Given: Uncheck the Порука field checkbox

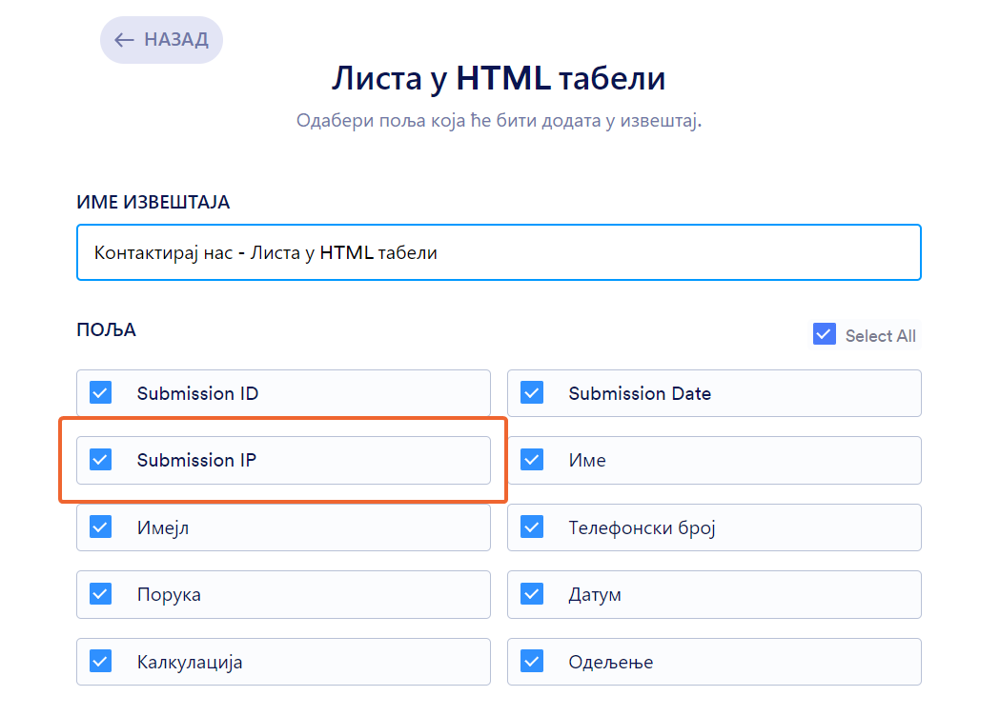Looking at the screenshot, I should pyautogui.click(x=101, y=594).
